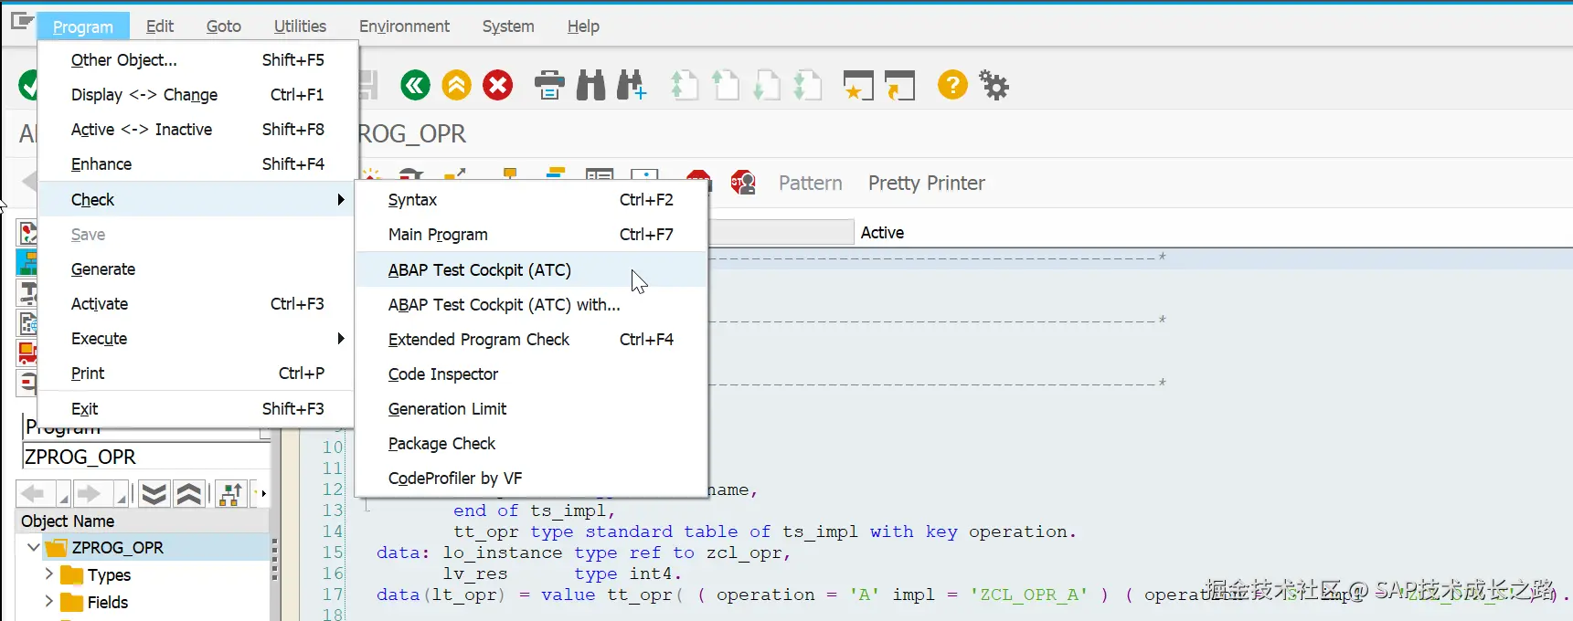This screenshot has width=1573, height=621.
Task: Choose Syntax check in submenu
Action: 531,200
